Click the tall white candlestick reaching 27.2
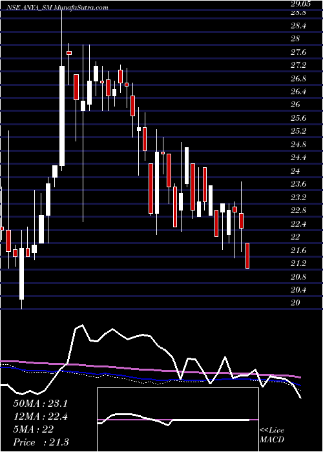This screenshot has width=323, height=452. (x=62, y=116)
